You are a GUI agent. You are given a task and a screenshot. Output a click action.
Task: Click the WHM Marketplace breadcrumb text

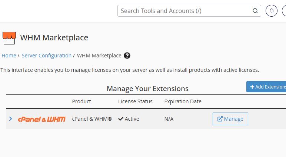pos(99,56)
